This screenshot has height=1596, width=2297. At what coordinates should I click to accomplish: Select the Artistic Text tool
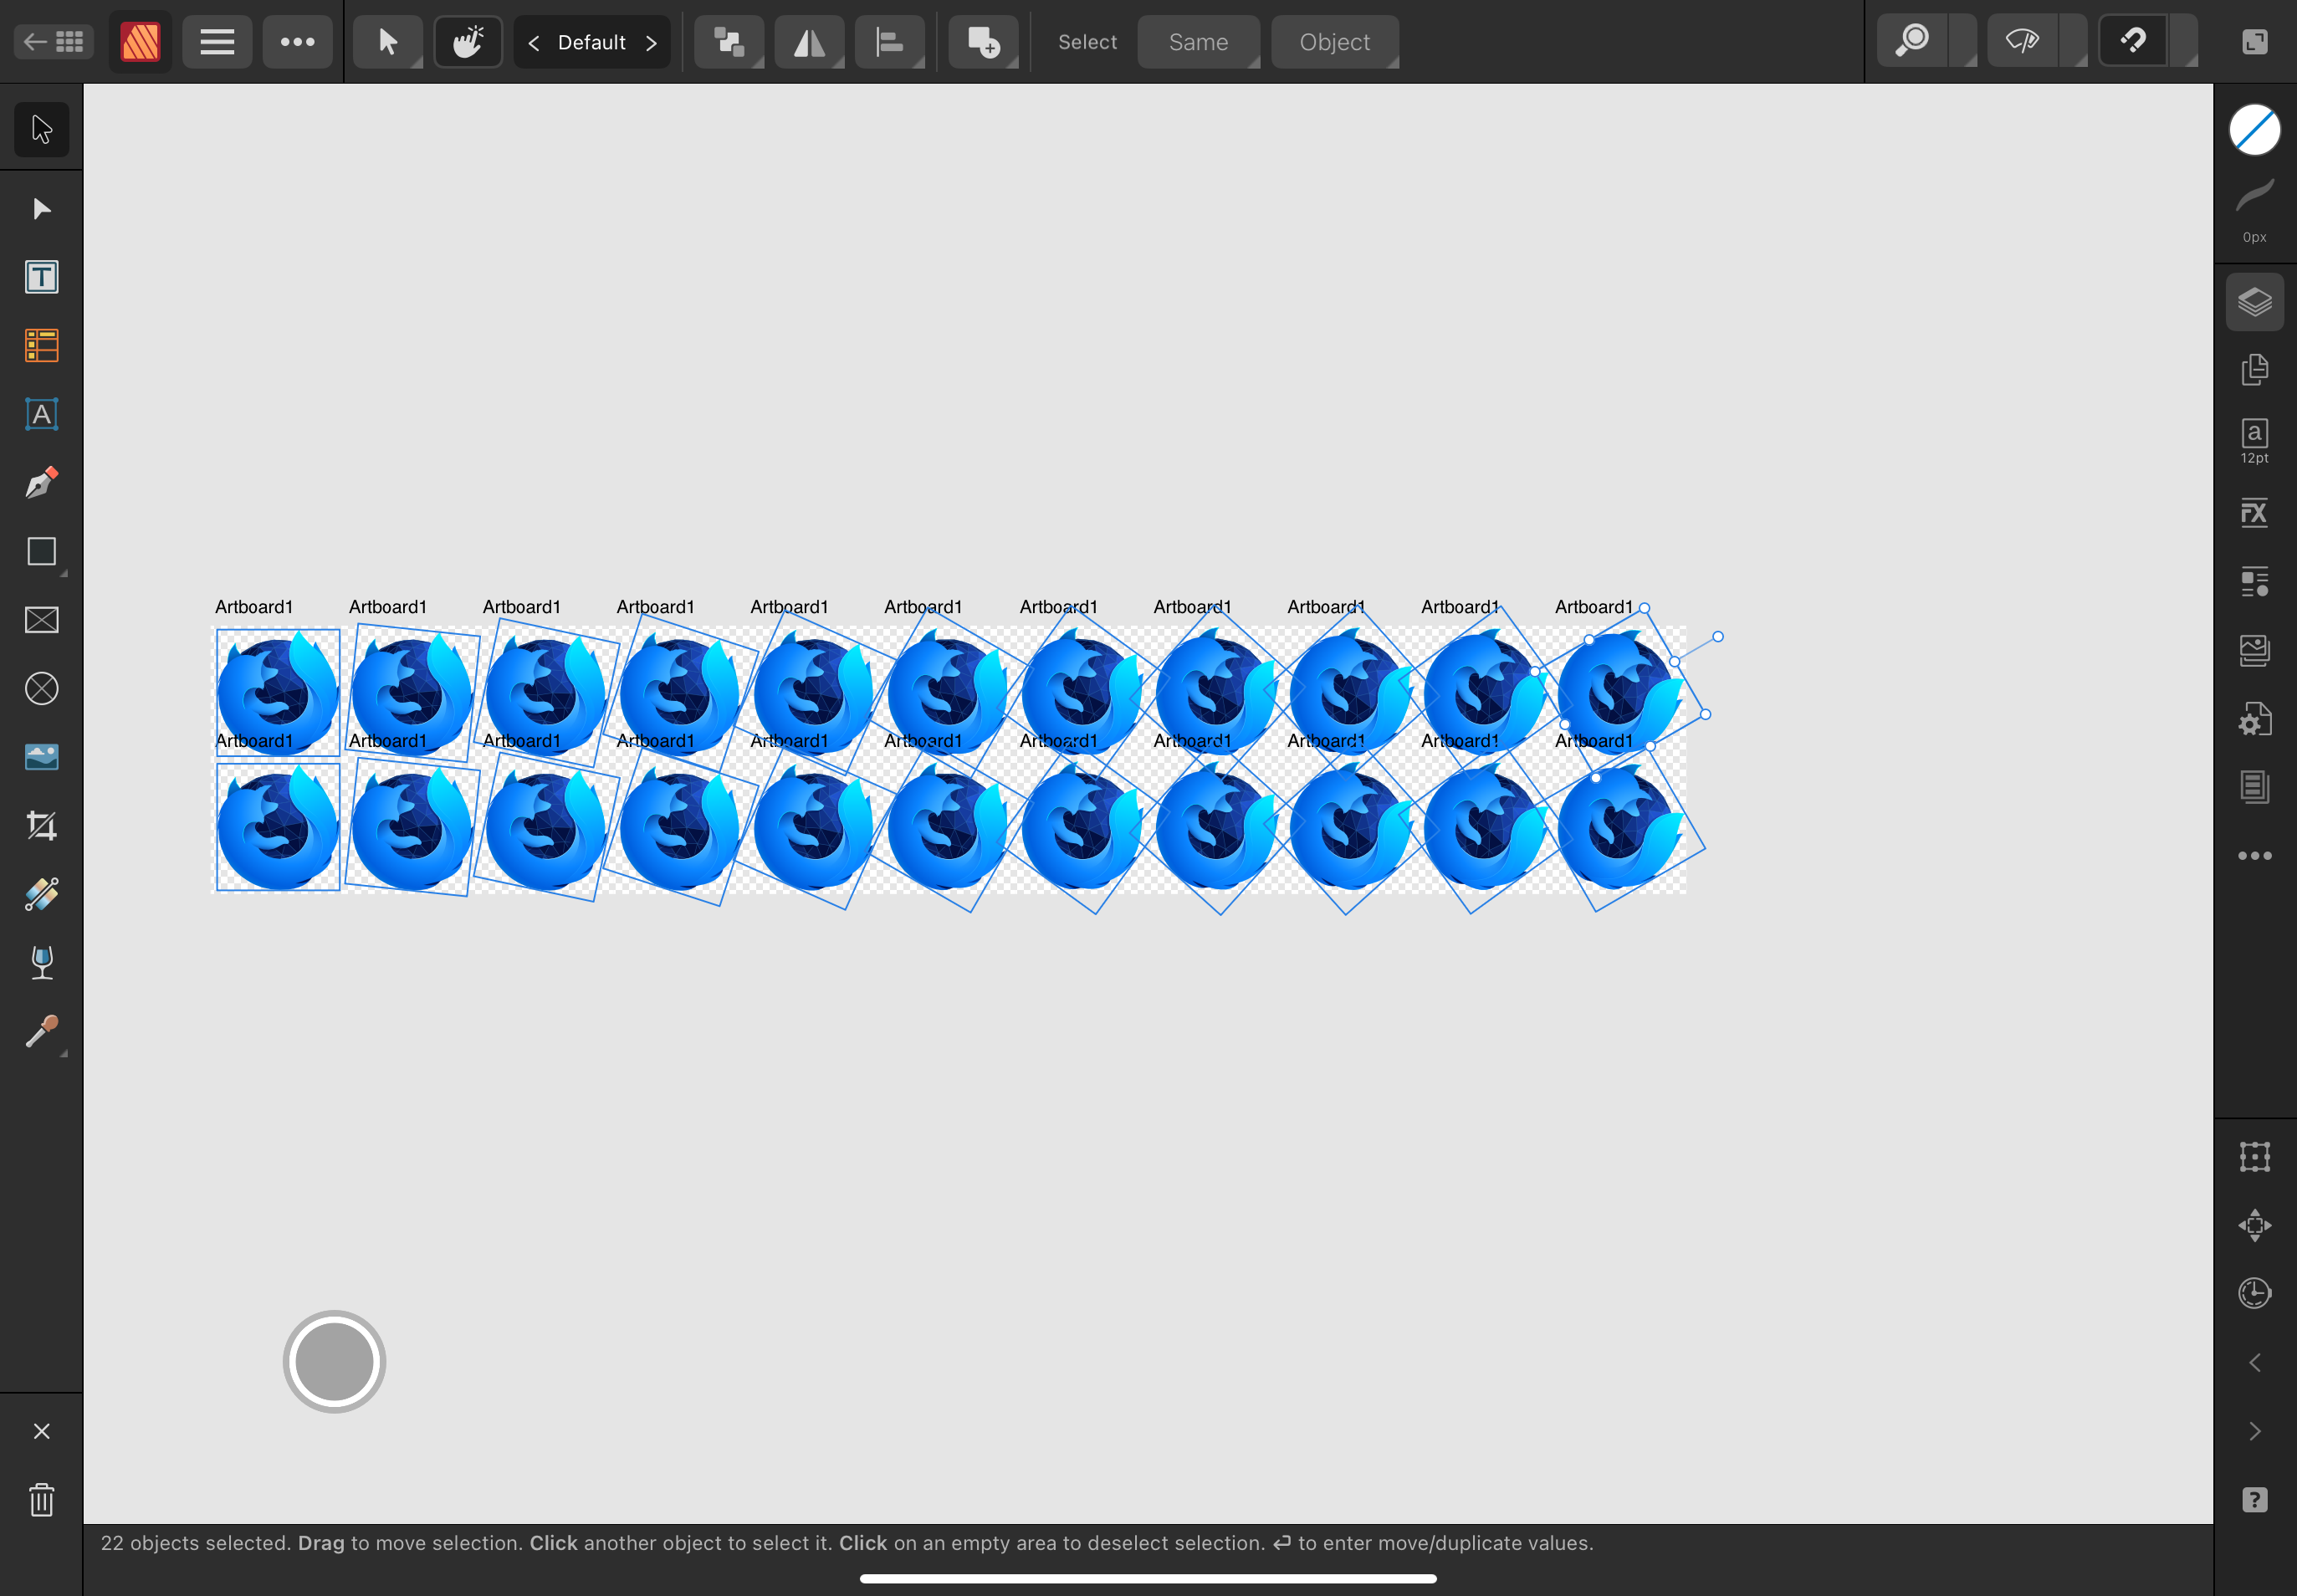point(42,414)
